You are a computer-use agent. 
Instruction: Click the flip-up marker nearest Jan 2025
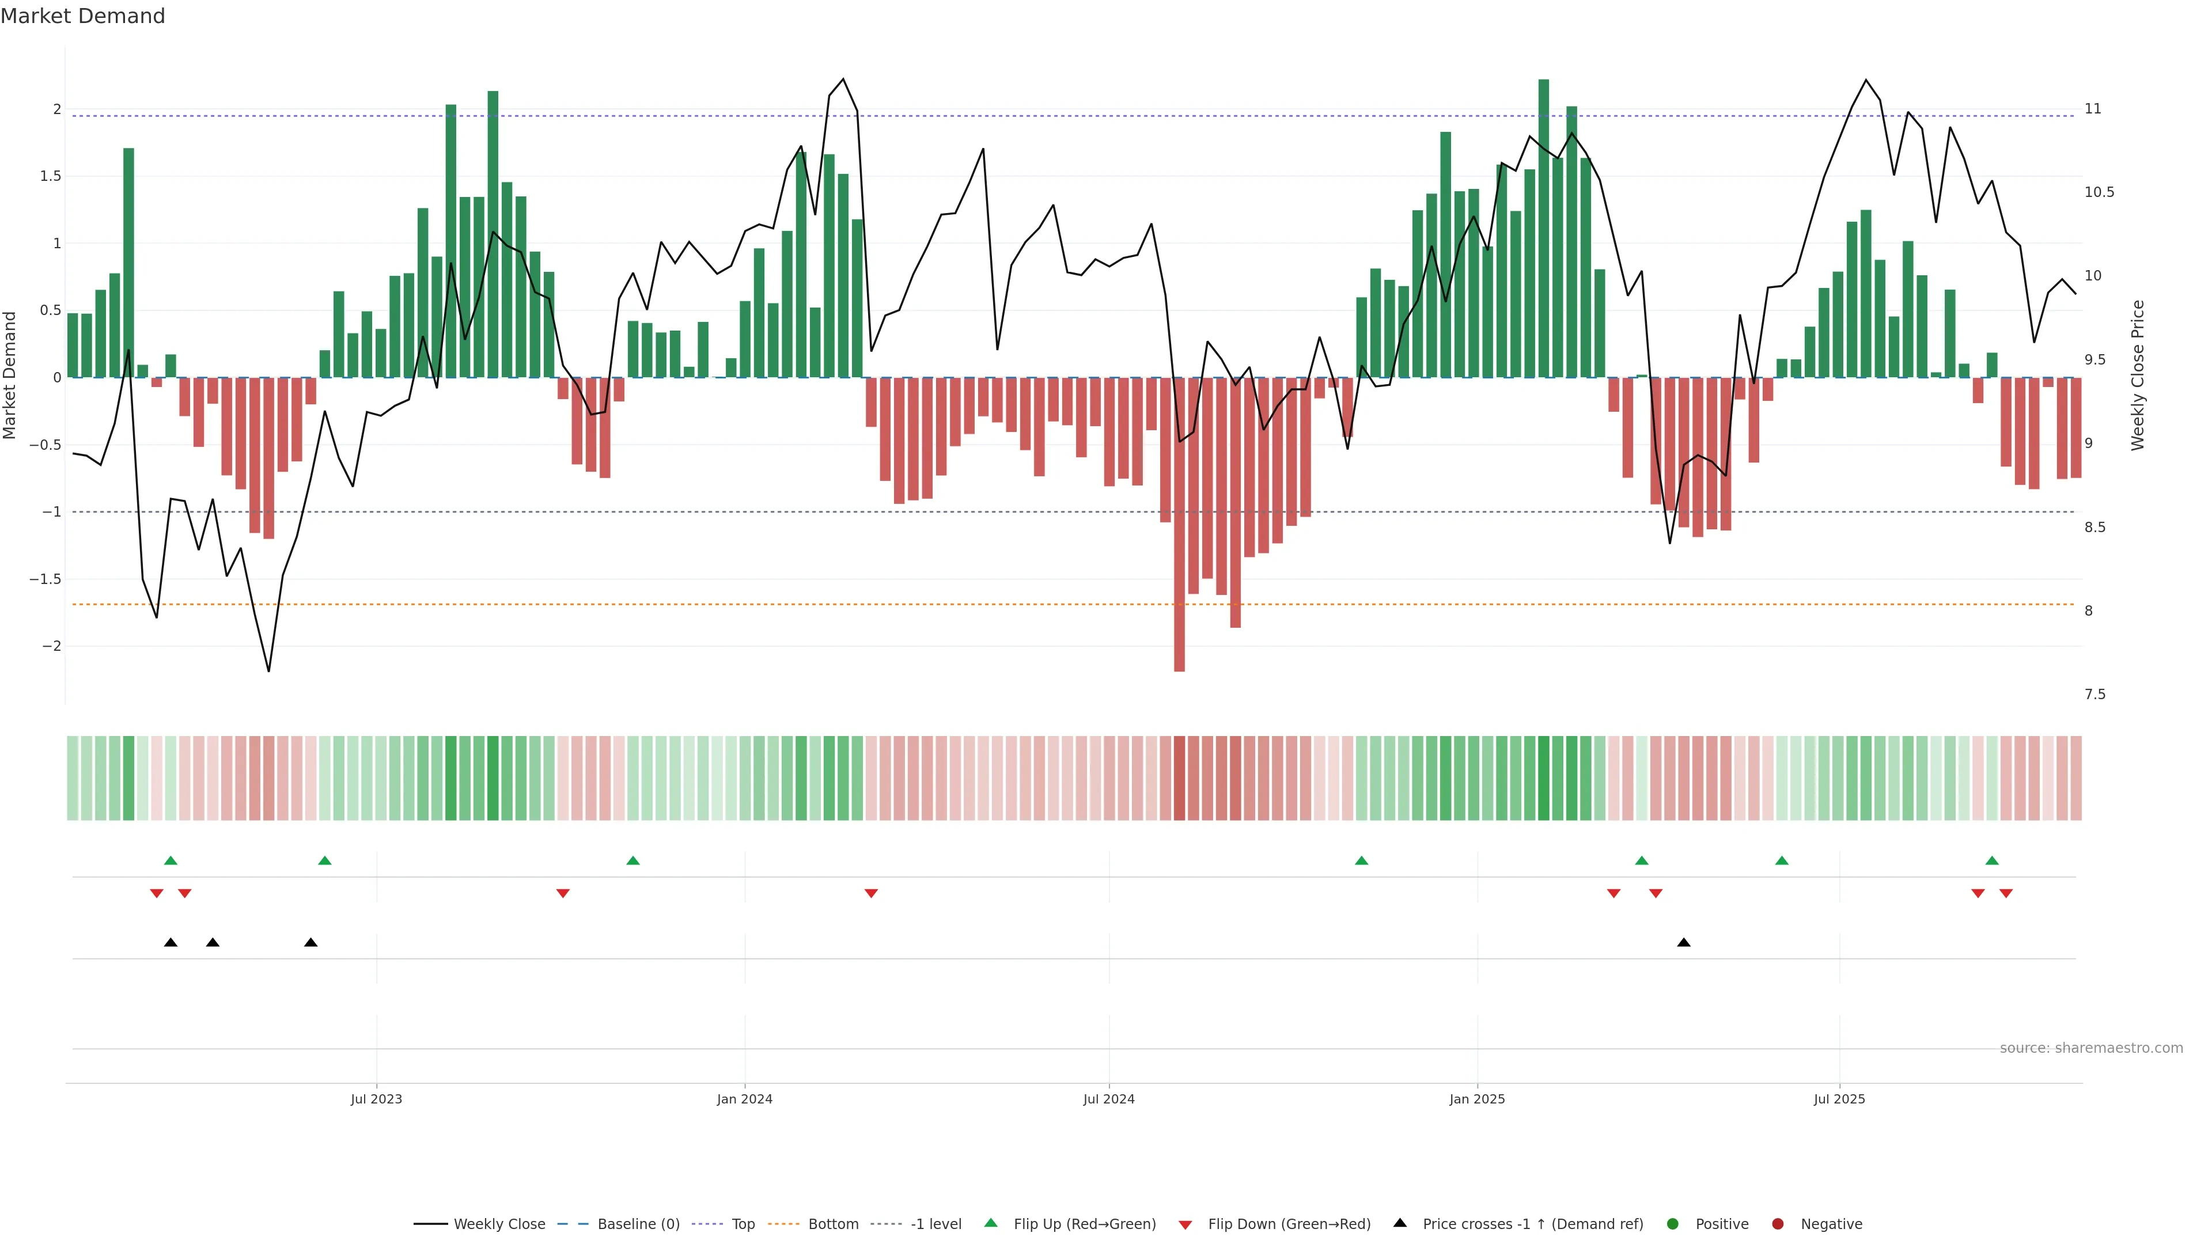tap(1361, 861)
